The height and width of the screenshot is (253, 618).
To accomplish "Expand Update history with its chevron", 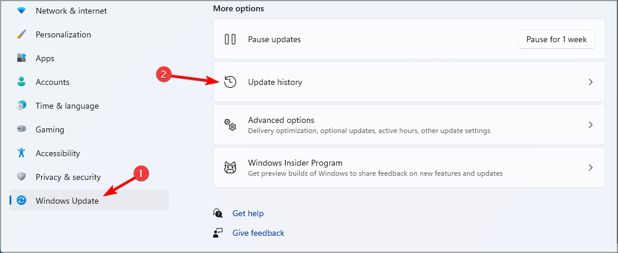I will click(x=591, y=82).
